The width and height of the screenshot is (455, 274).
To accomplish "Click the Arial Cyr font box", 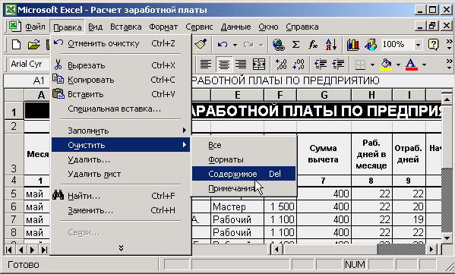I will (29, 64).
